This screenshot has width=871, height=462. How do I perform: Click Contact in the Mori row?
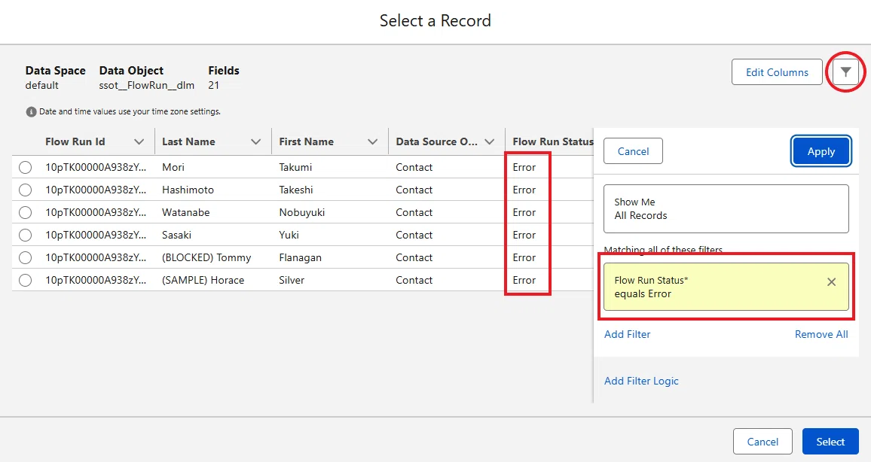[414, 167]
